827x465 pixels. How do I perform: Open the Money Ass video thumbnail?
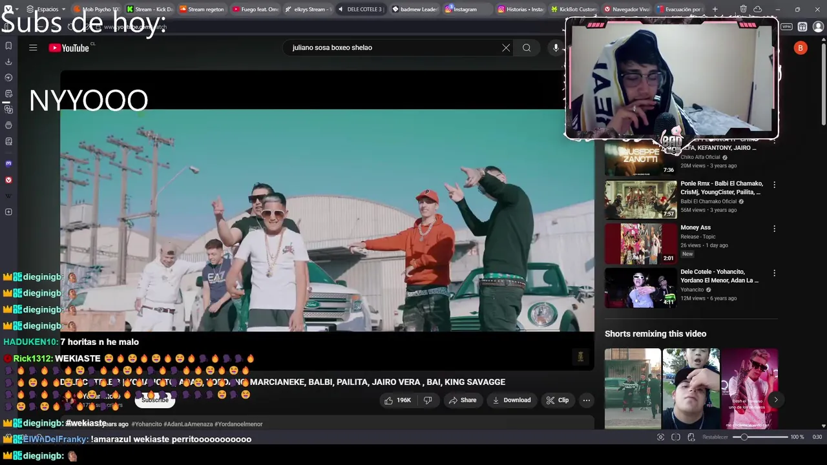(x=640, y=243)
